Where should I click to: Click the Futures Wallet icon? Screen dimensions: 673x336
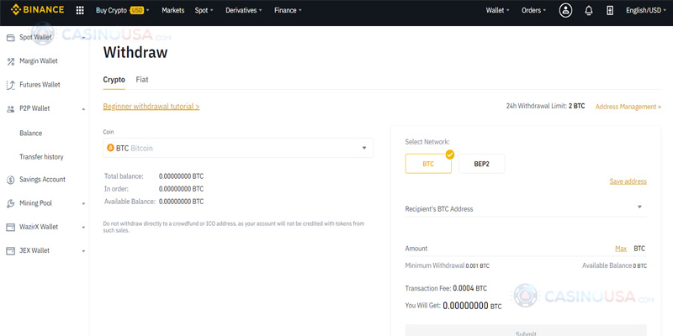[11, 85]
